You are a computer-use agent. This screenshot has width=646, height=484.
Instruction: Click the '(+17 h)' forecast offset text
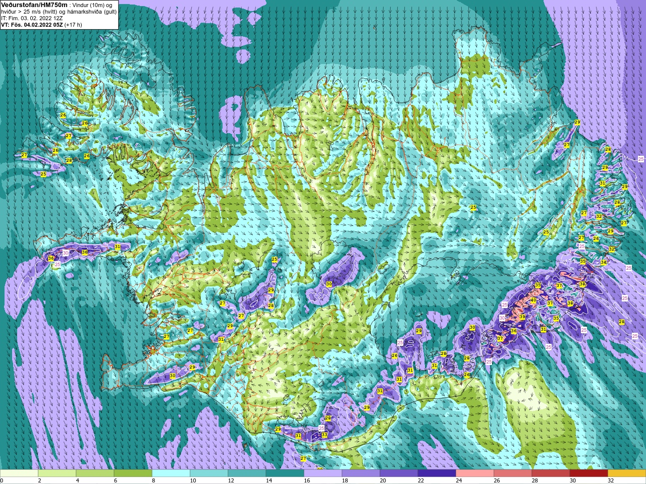[73, 24]
